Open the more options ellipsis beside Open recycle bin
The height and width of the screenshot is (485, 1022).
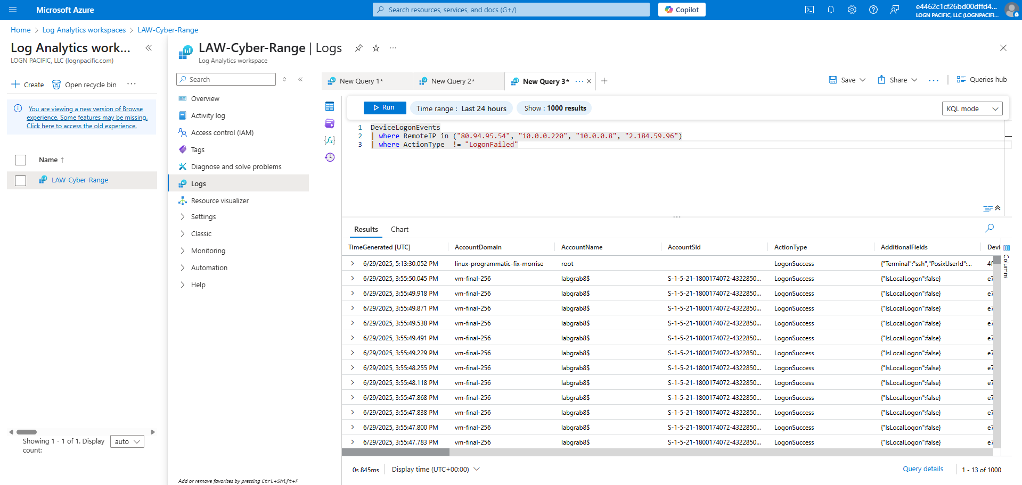click(132, 84)
